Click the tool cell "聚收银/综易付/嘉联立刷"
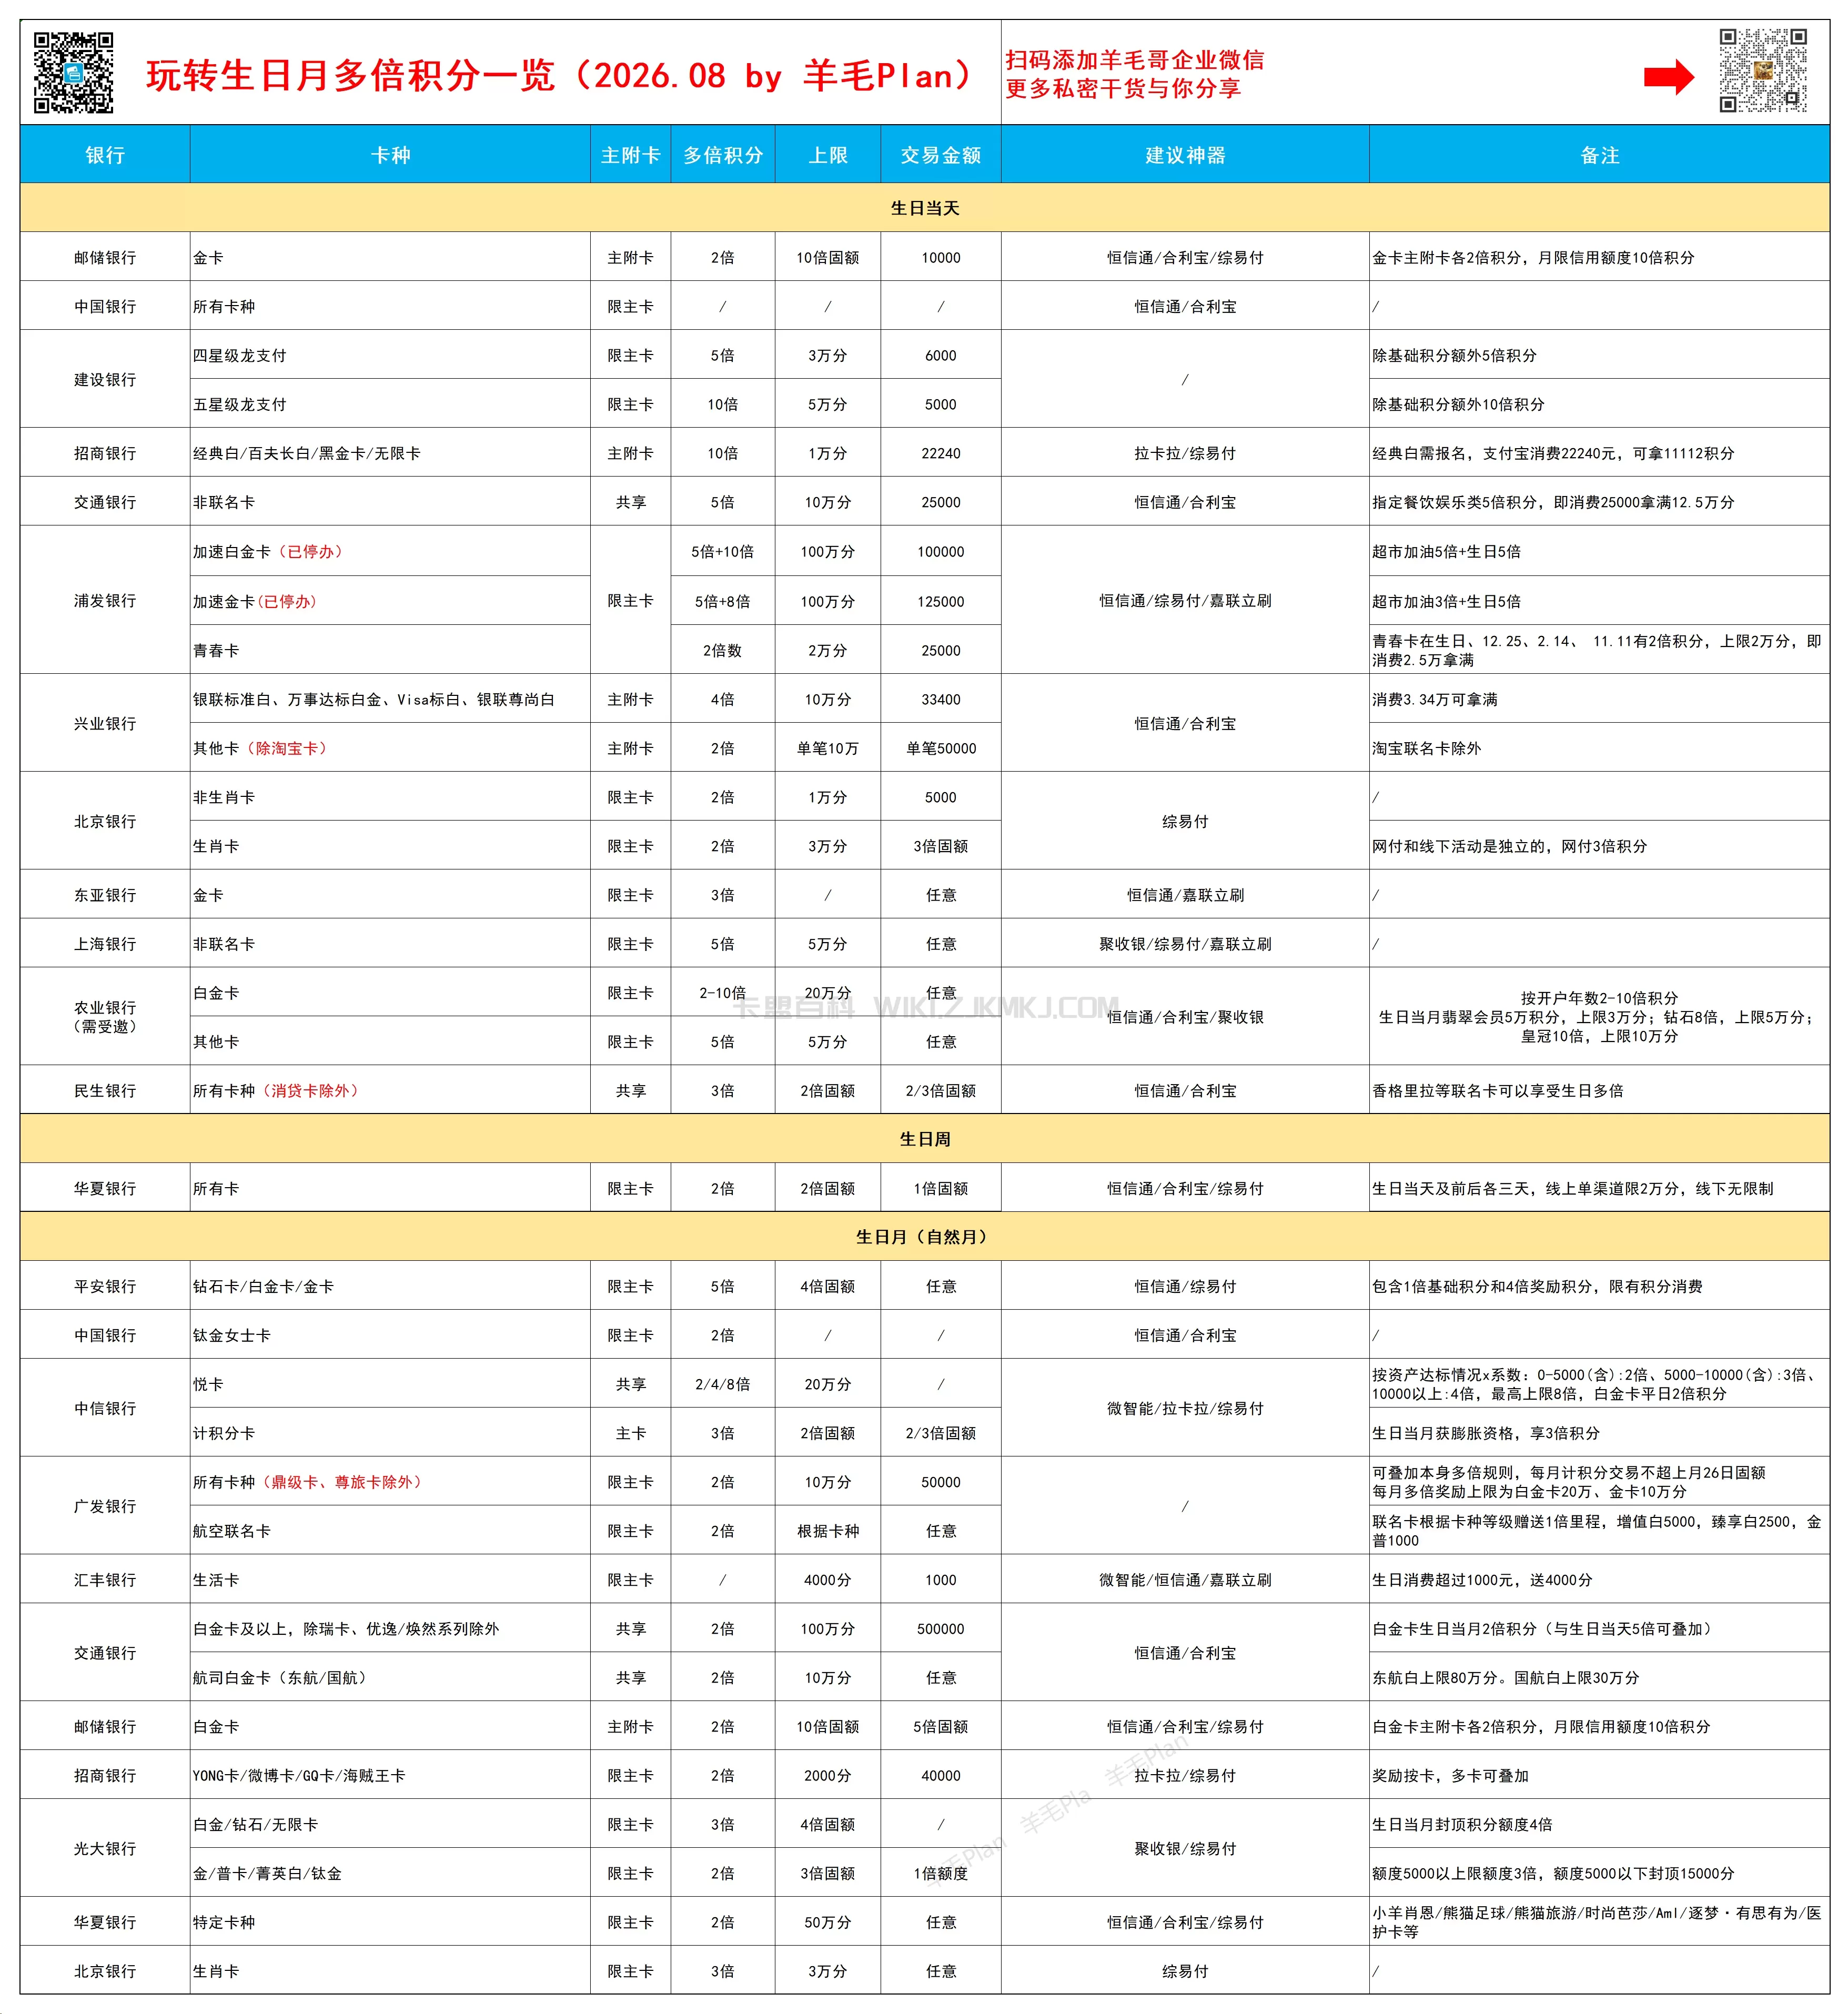This screenshot has width=1848, height=2014. click(1185, 944)
